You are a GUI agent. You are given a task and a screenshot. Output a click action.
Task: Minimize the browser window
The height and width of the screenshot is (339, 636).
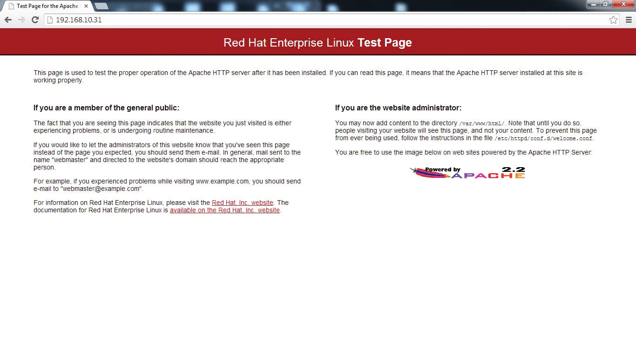pyautogui.click(x=594, y=4)
